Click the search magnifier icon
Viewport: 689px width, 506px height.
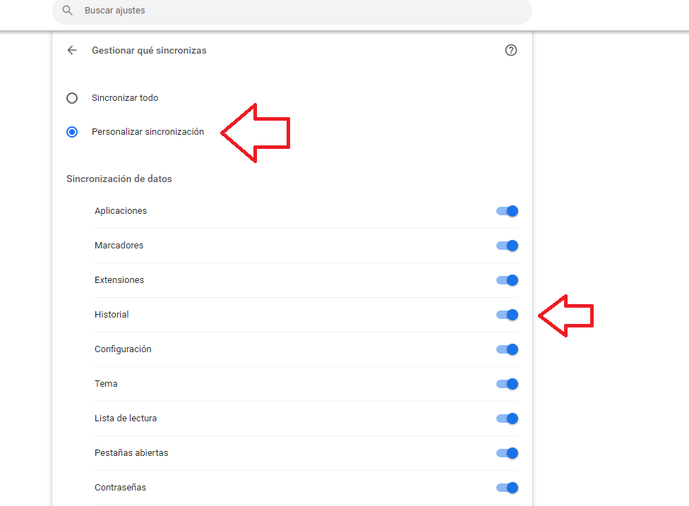coord(67,10)
